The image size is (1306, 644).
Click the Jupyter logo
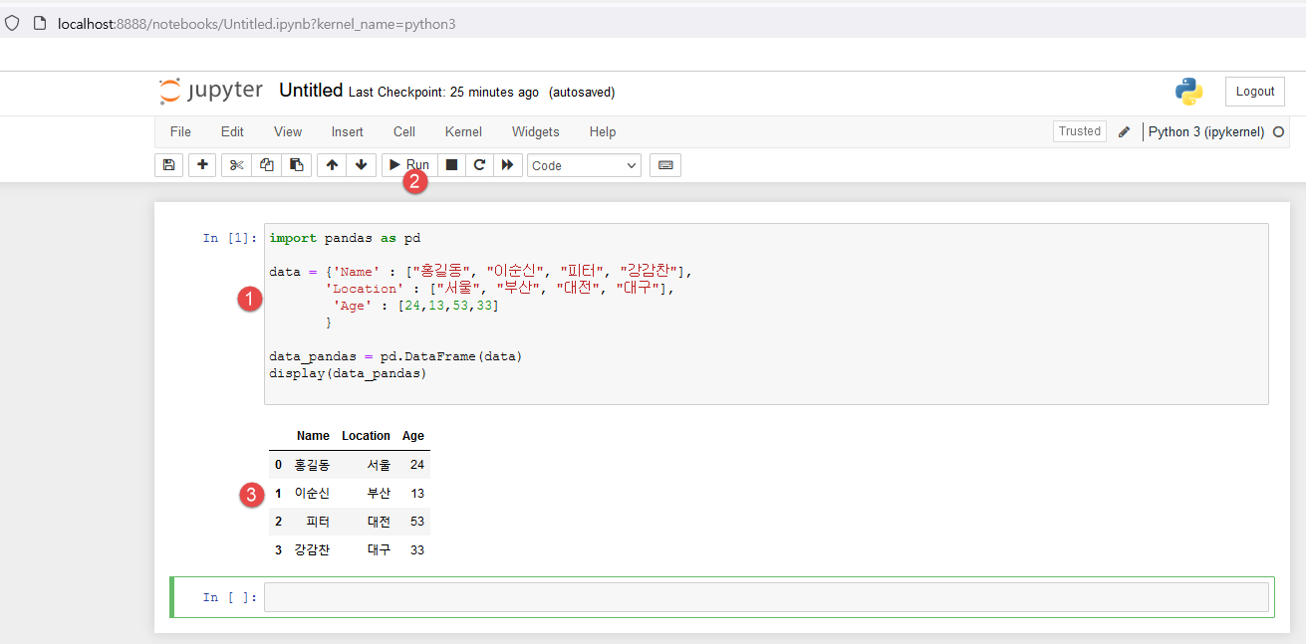tap(211, 92)
